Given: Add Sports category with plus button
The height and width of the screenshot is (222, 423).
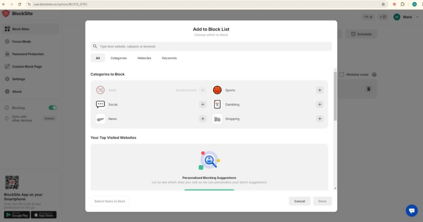Looking at the screenshot, I should (320, 90).
